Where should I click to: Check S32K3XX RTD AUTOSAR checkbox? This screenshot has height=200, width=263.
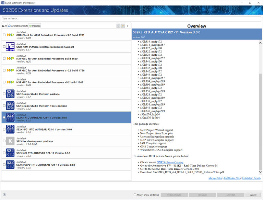tap(4, 153)
